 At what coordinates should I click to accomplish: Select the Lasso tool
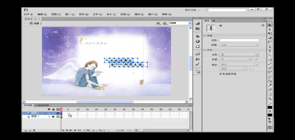(x=270, y=42)
